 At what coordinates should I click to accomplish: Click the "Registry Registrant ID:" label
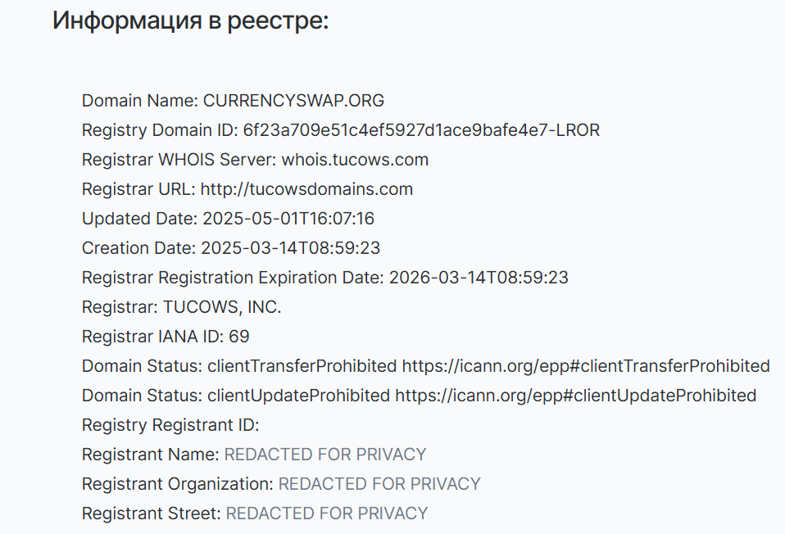point(170,425)
